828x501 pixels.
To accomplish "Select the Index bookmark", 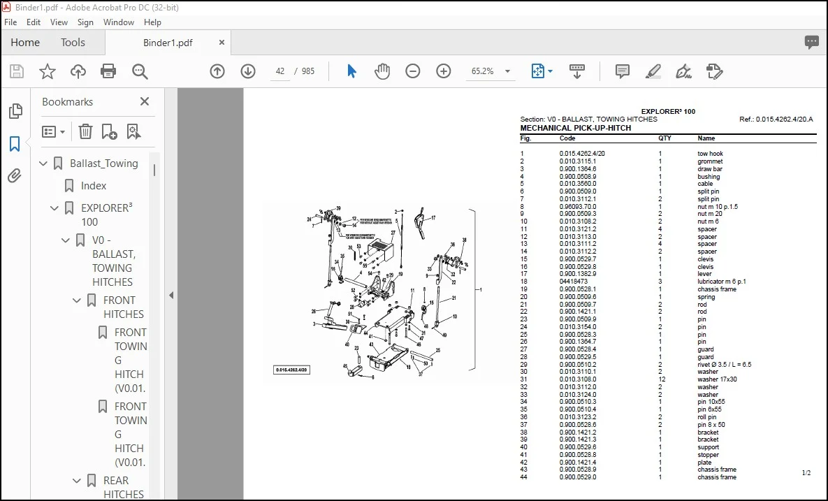I will (x=94, y=186).
